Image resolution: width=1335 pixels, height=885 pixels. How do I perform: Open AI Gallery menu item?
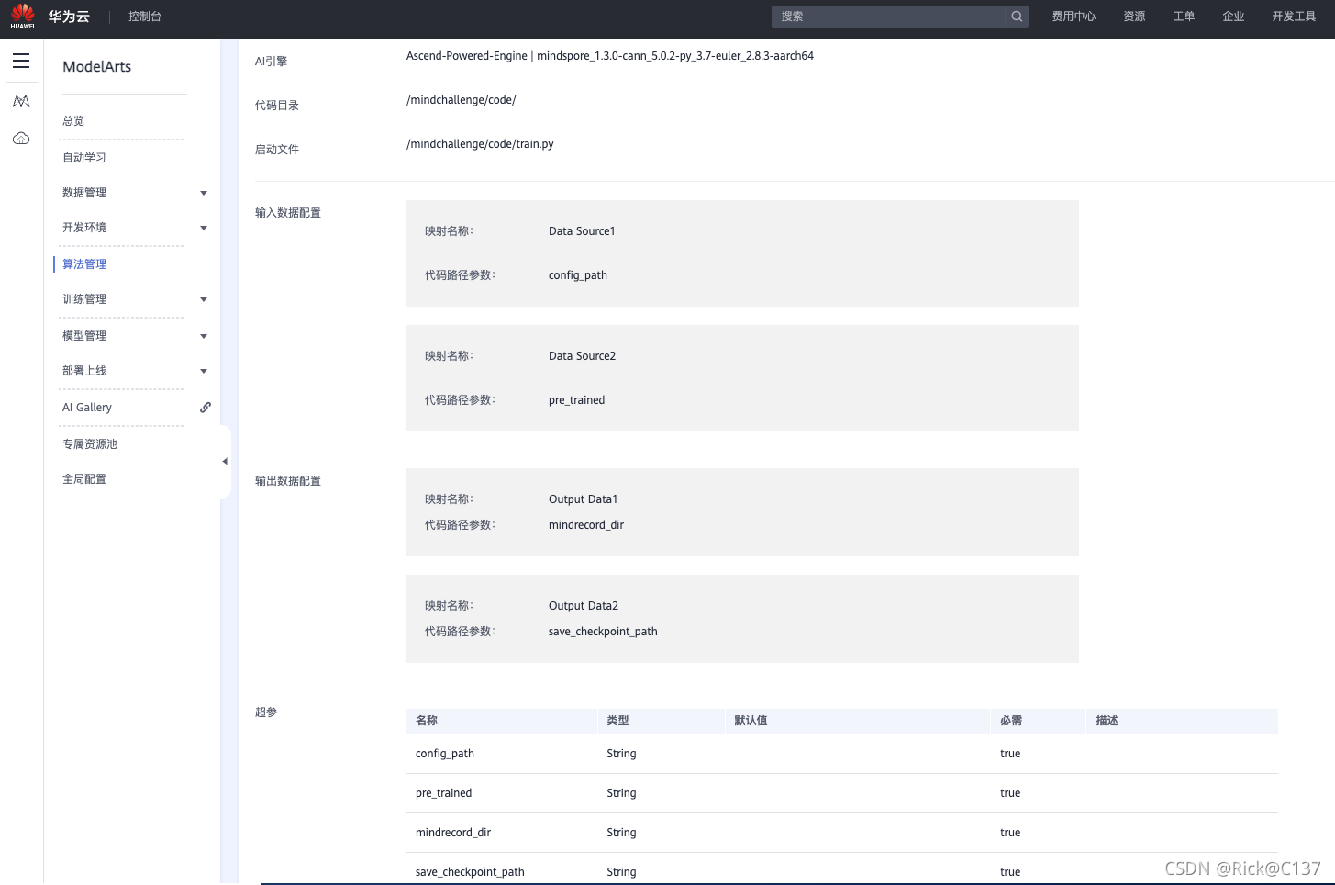(x=87, y=408)
